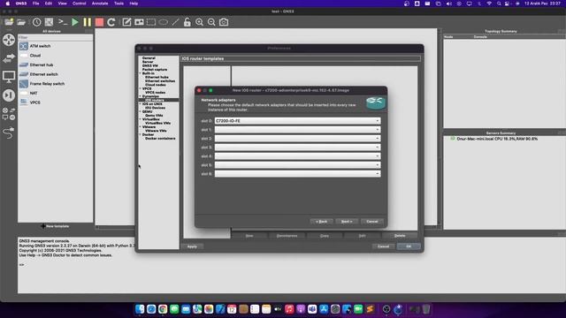Open the slot 6 adapter dropdown

[297, 174]
